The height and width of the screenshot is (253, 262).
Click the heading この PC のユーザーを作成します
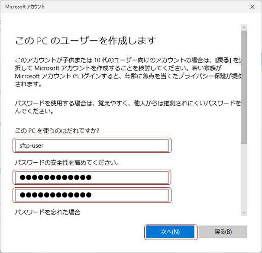(x=85, y=41)
